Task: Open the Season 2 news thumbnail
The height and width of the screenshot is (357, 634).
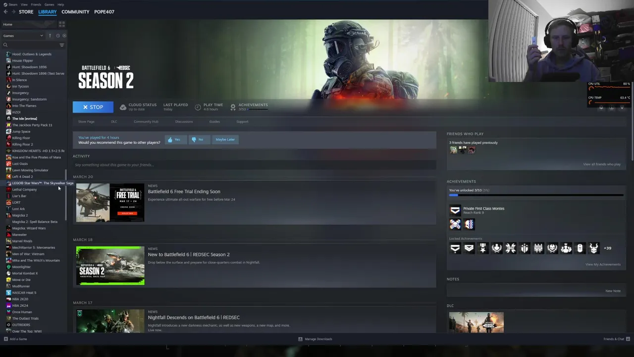Action: [x=110, y=266]
